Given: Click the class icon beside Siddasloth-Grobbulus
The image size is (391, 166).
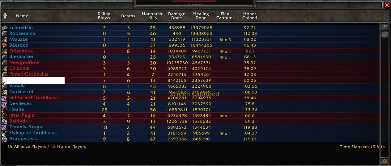Looking at the screenshot, I should [x=4, y=98].
